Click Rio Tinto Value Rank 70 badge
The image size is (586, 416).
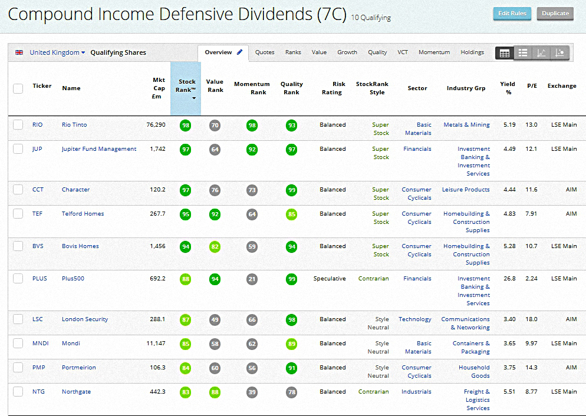coord(215,126)
